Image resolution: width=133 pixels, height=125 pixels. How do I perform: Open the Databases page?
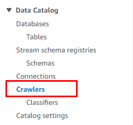click(x=33, y=24)
